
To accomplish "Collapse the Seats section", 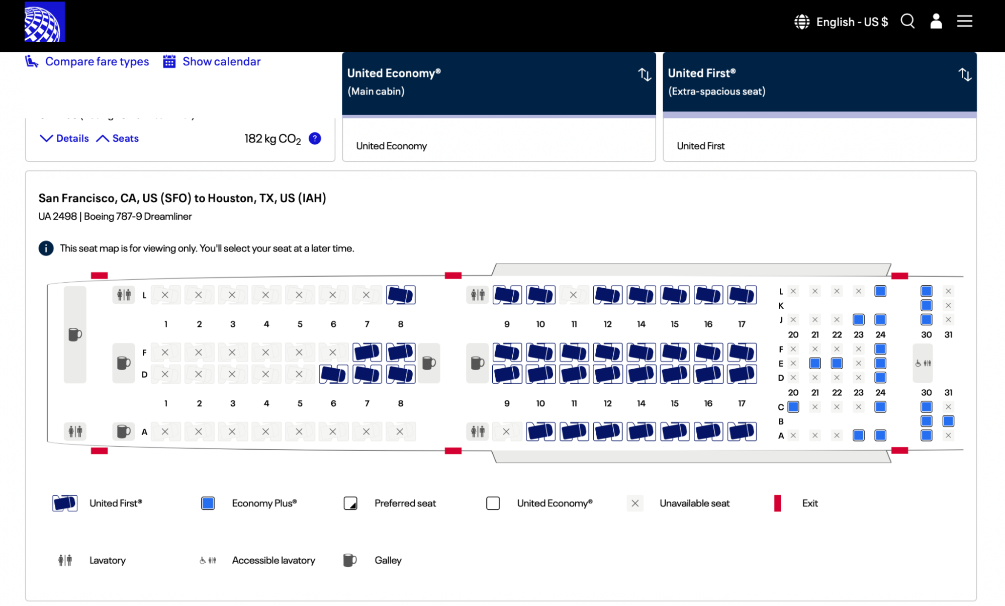I will click(118, 138).
